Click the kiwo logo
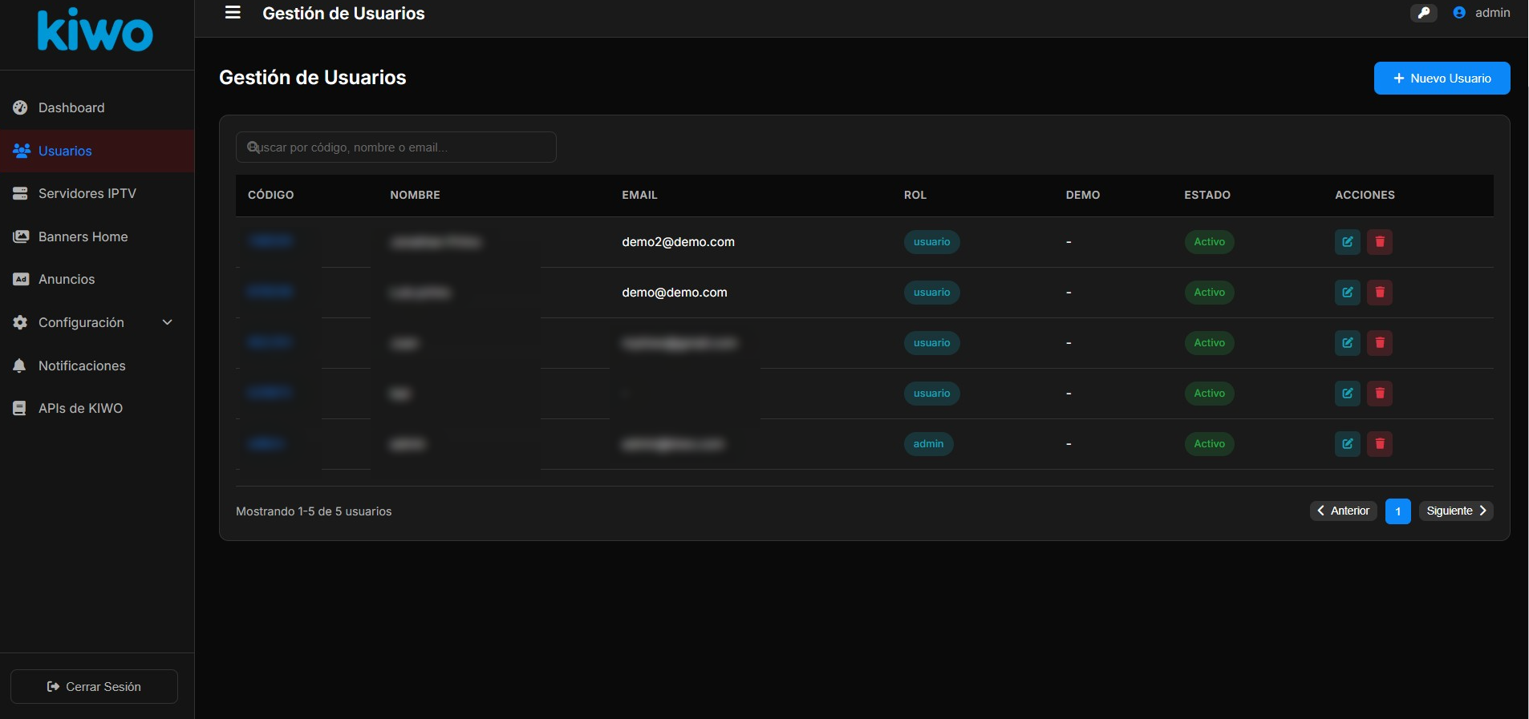The width and height of the screenshot is (1529, 719). point(95,32)
